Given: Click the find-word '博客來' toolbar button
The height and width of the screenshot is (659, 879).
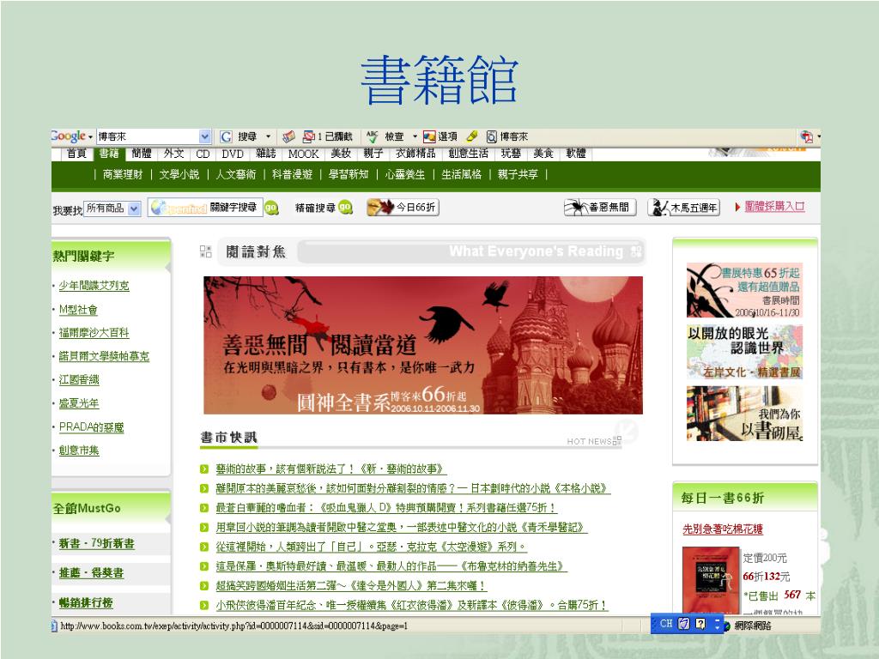Looking at the screenshot, I should [x=507, y=136].
